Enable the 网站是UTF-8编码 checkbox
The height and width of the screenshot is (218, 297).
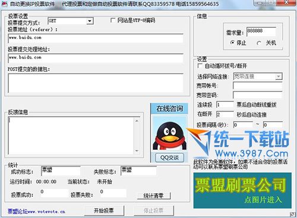[x=113, y=20]
